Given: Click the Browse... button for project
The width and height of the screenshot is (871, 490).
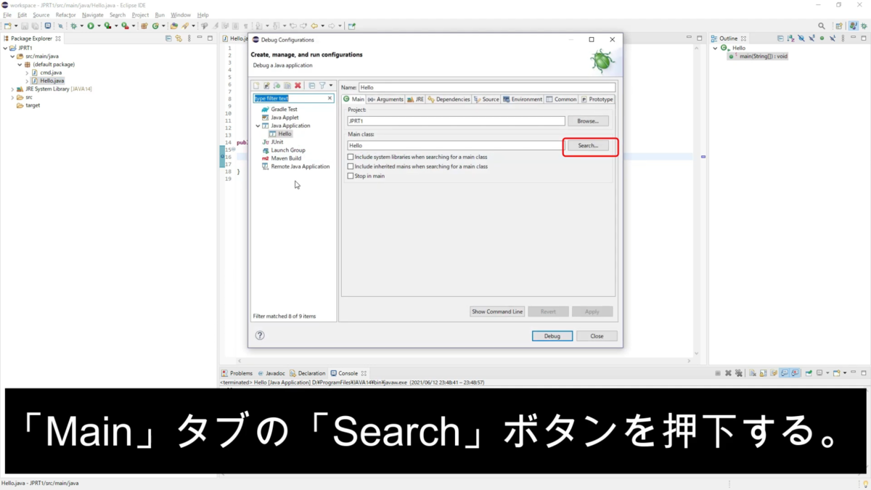Looking at the screenshot, I should (588, 121).
